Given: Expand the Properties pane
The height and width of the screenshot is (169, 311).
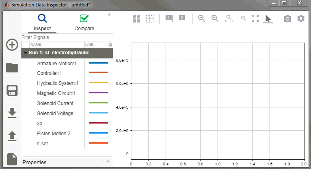Looking at the screenshot, I should (108, 162).
